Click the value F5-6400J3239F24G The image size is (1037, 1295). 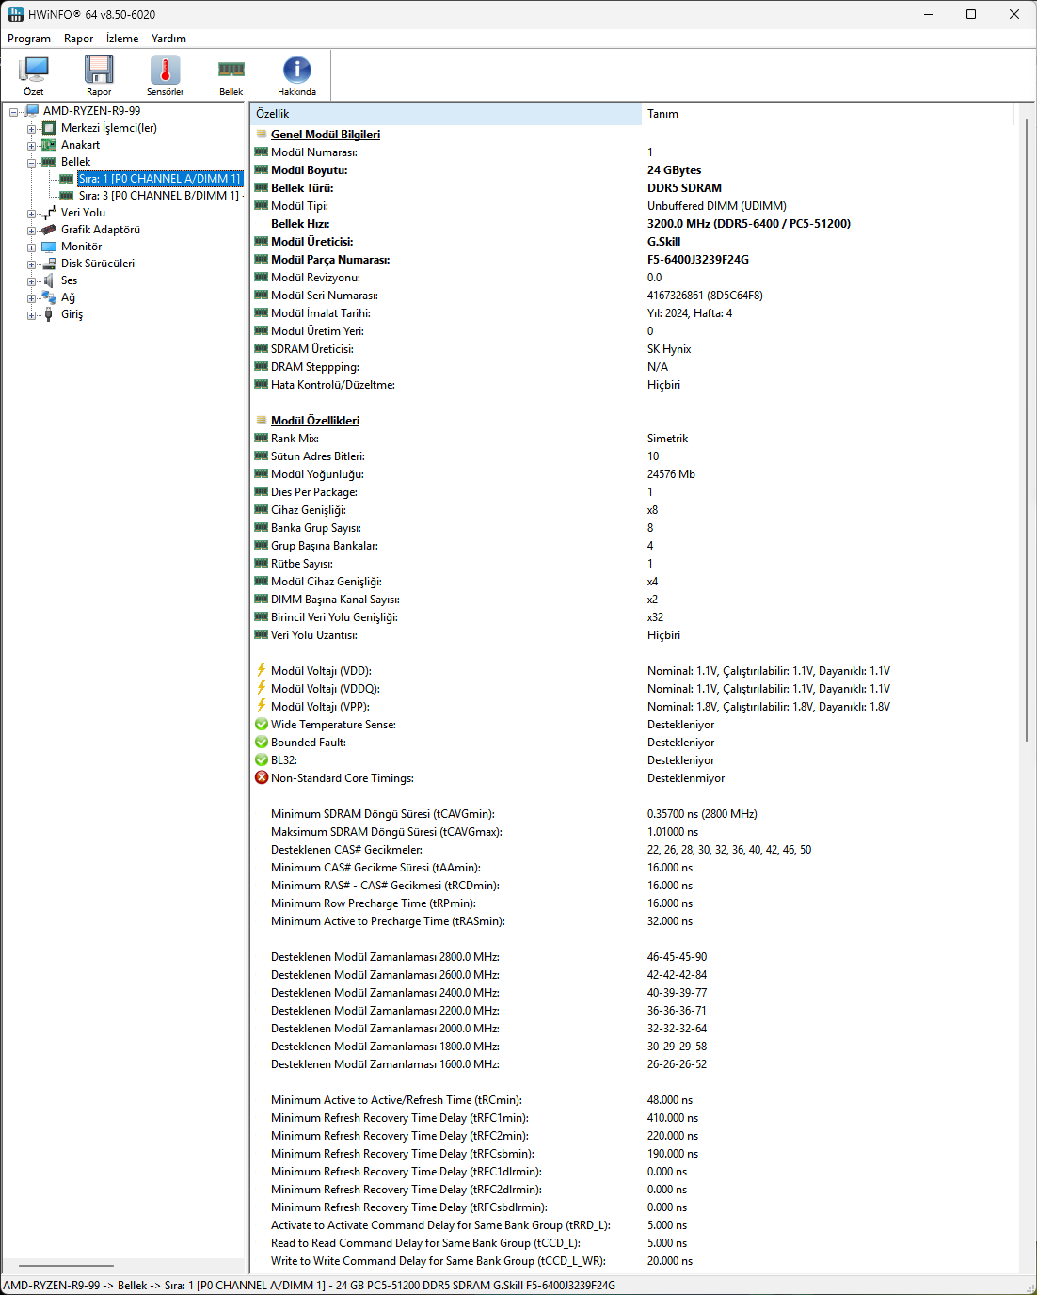click(698, 260)
